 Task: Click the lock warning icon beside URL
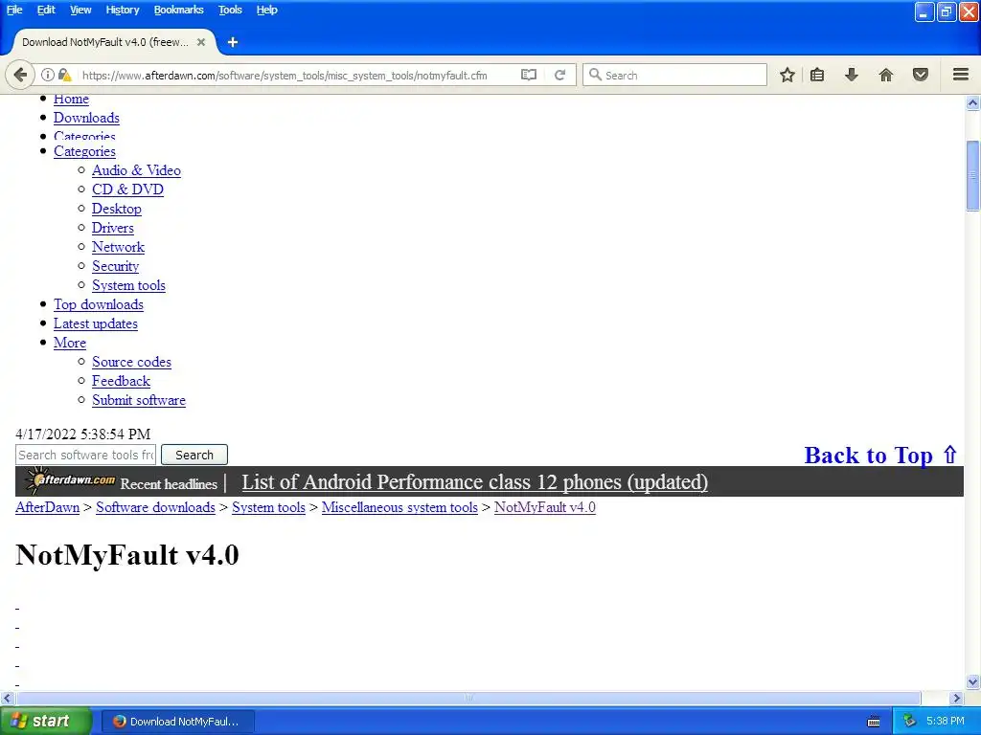pyautogui.click(x=64, y=75)
